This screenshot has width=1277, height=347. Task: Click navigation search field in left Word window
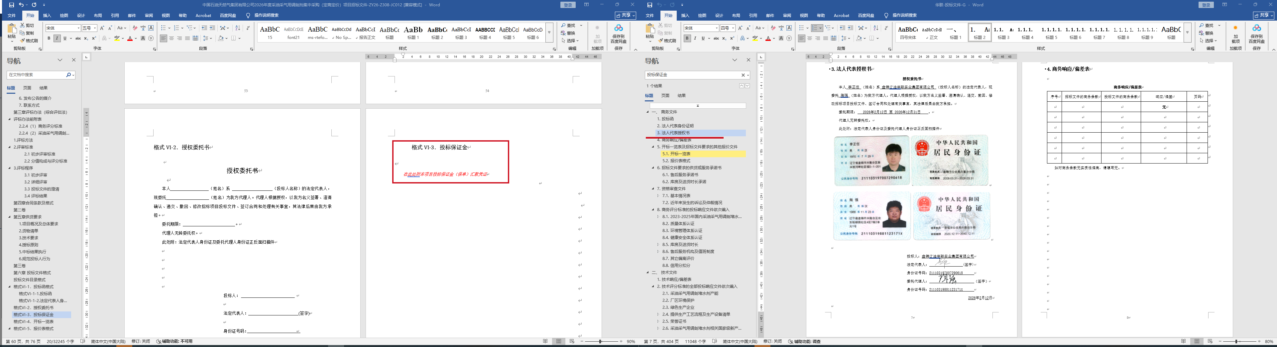click(36, 75)
